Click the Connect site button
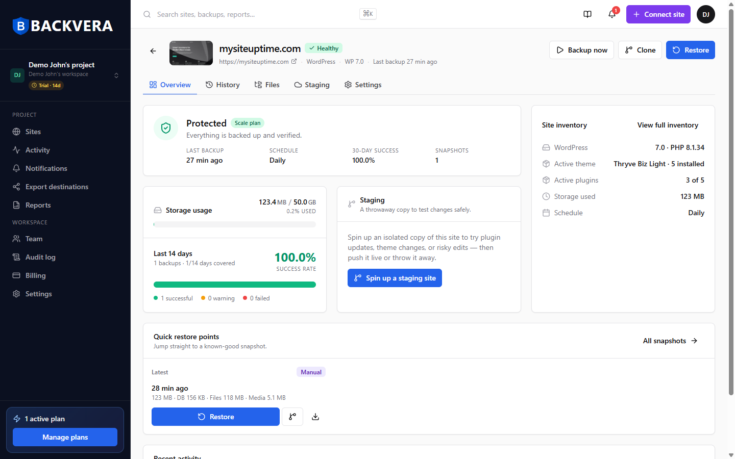 tap(658, 14)
